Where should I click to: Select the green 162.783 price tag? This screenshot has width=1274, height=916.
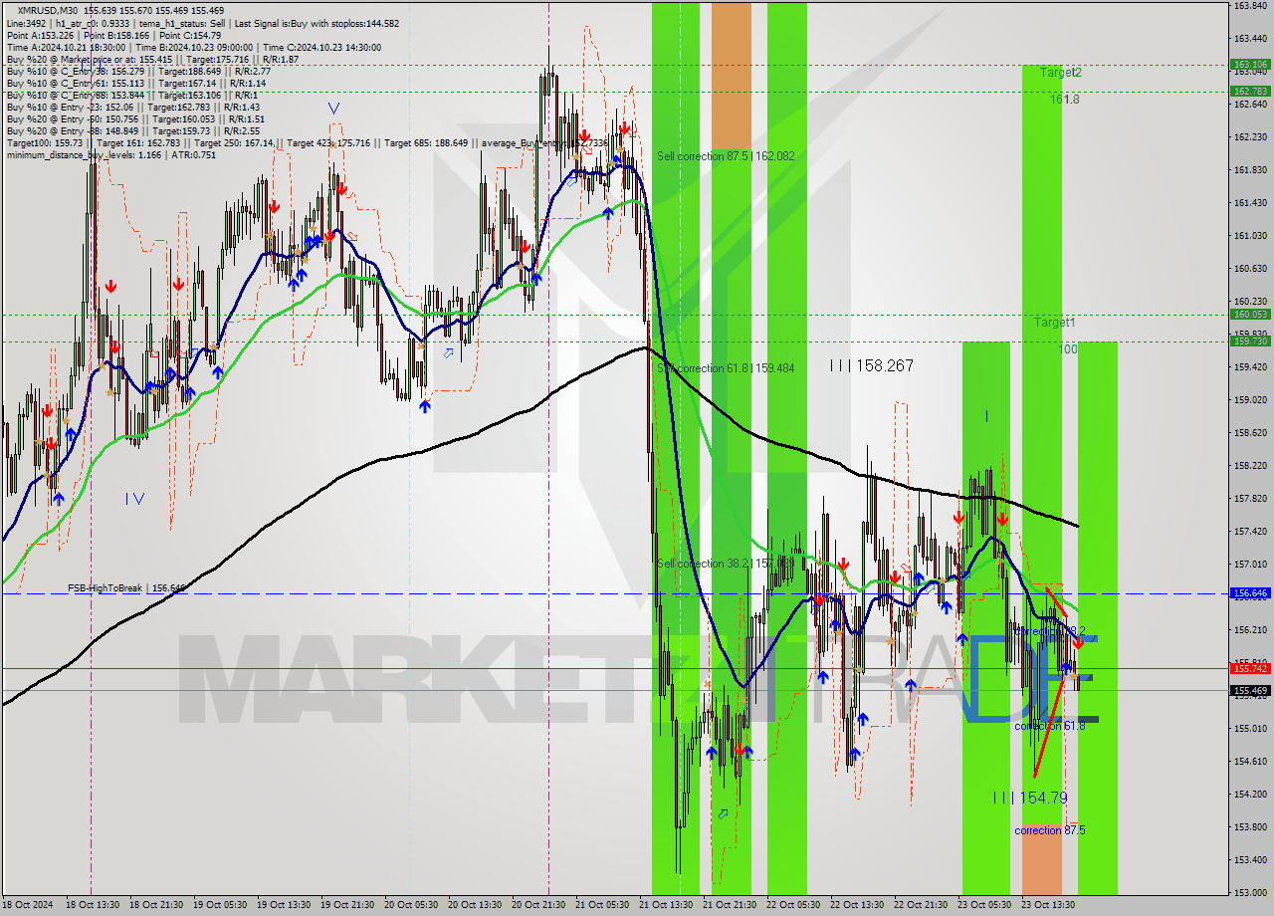click(x=1250, y=91)
